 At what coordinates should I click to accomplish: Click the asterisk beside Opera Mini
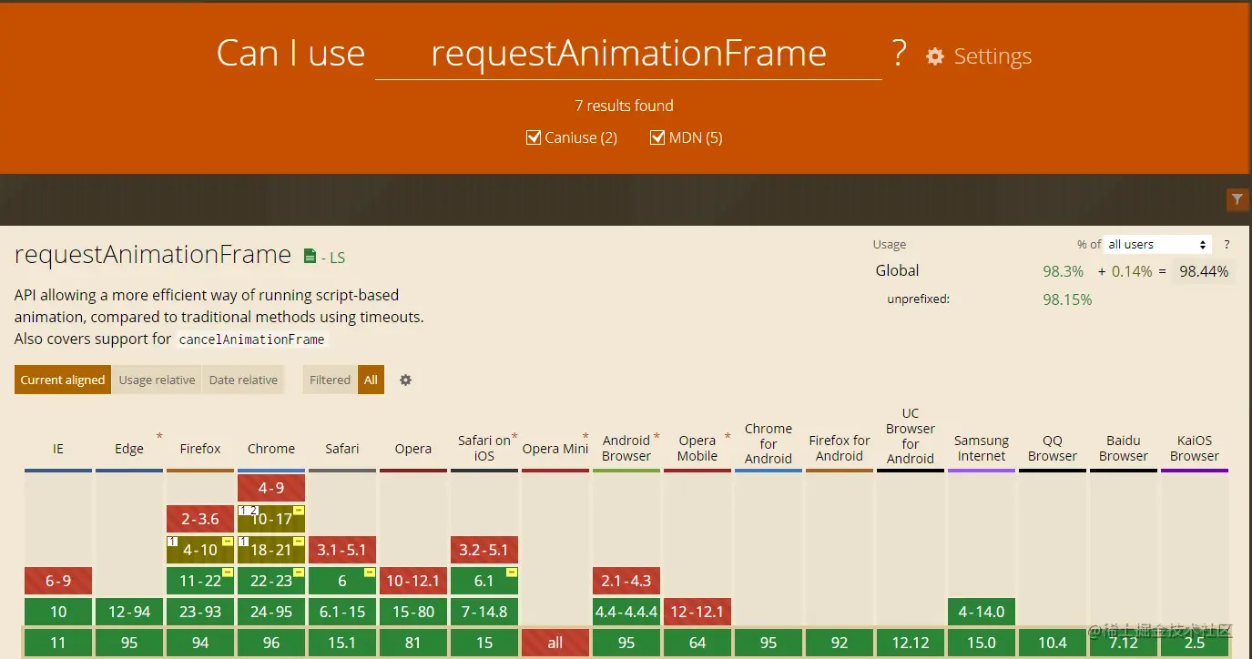(x=585, y=437)
